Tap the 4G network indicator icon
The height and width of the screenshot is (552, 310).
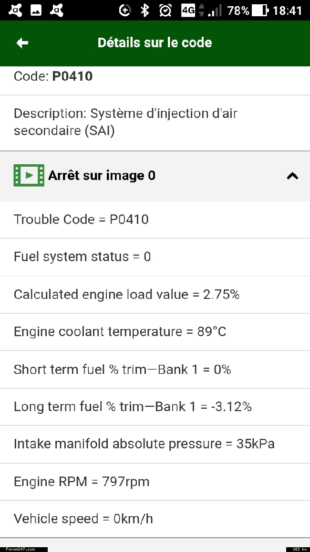click(x=188, y=11)
